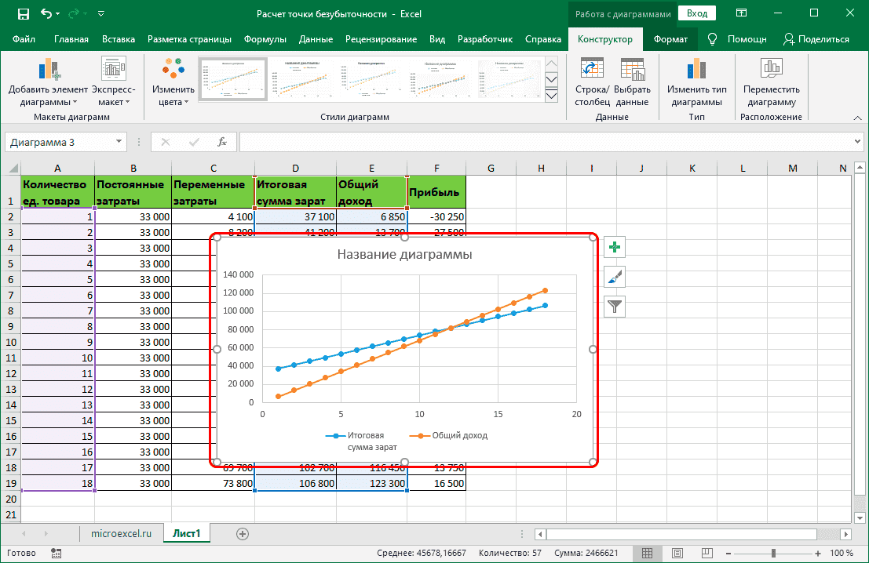The image size is (869, 563).
Task: Switch to the Формат ribbon tab
Action: point(670,39)
